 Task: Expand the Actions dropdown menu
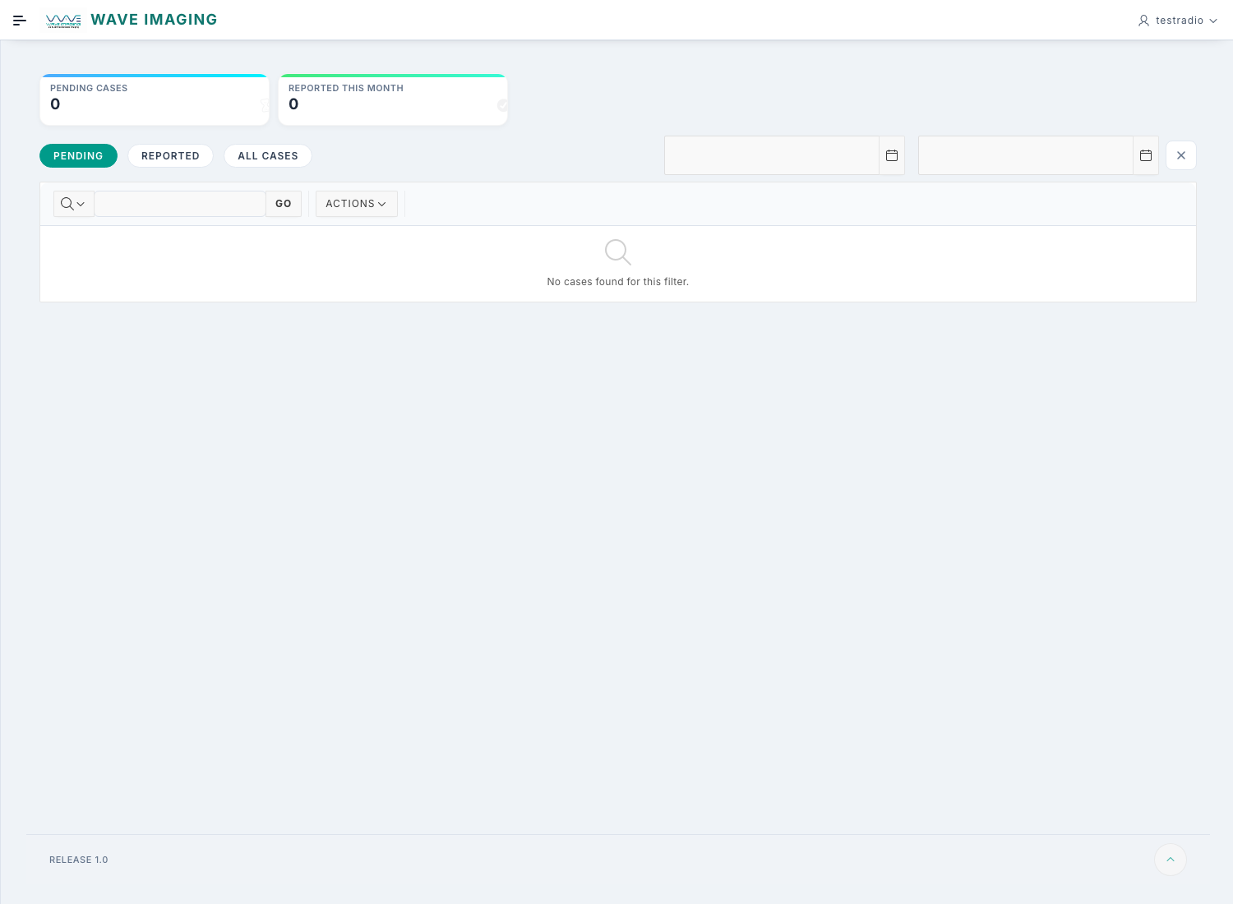click(x=356, y=204)
